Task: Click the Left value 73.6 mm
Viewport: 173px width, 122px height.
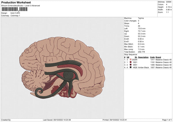Action: (x=142, y=28)
